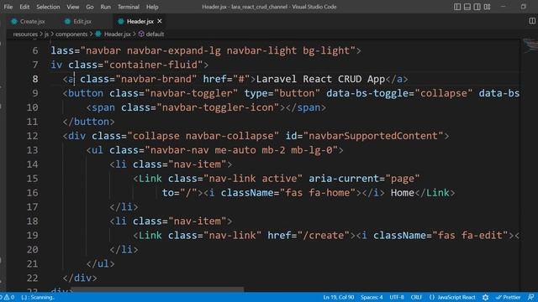Click 'resources' in the breadcrumb
The width and height of the screenshot is (538, 302).
point(25,34)
